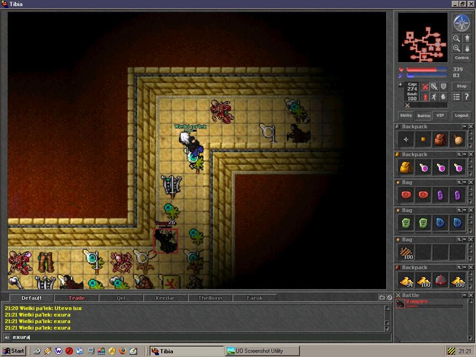Select the steel helmet in bottom Backpack
The image size is (476, 357).
(x=440, y=280)
